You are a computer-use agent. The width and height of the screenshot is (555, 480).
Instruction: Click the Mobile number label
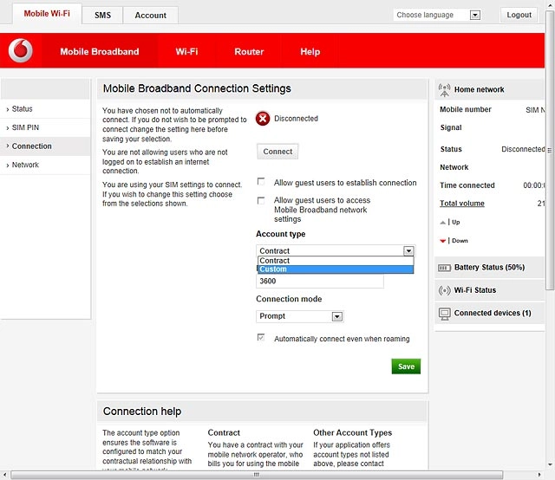click(466, 110)
